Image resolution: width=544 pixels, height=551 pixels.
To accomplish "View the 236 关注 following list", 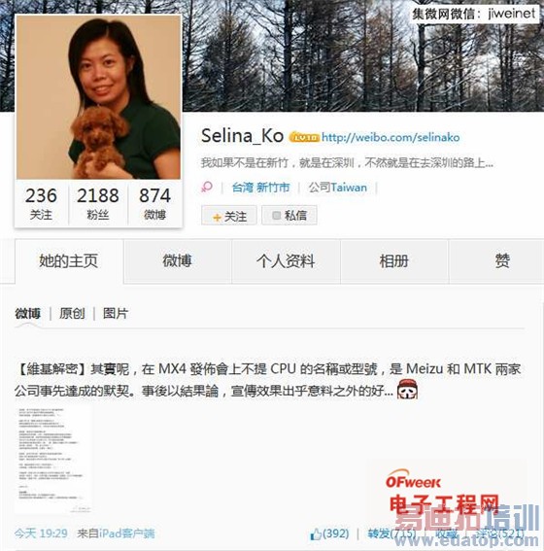I will [x=41, y=203].
